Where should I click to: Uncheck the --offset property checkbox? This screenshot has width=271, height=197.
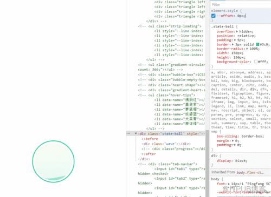click(214, 16)
